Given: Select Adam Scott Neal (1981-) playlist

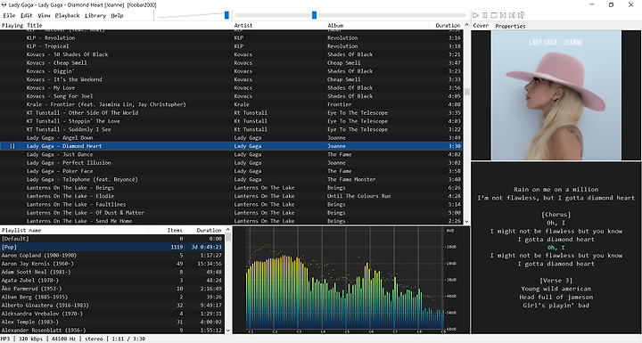Looking at the screenshot, I should 112,272.
